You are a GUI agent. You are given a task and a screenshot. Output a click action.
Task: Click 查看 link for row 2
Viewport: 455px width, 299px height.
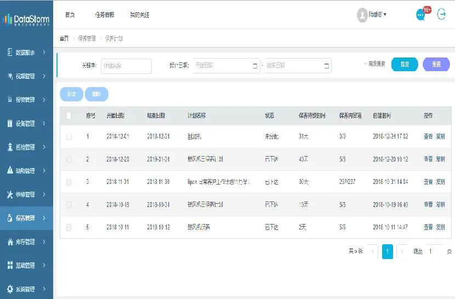click(428, 159)
